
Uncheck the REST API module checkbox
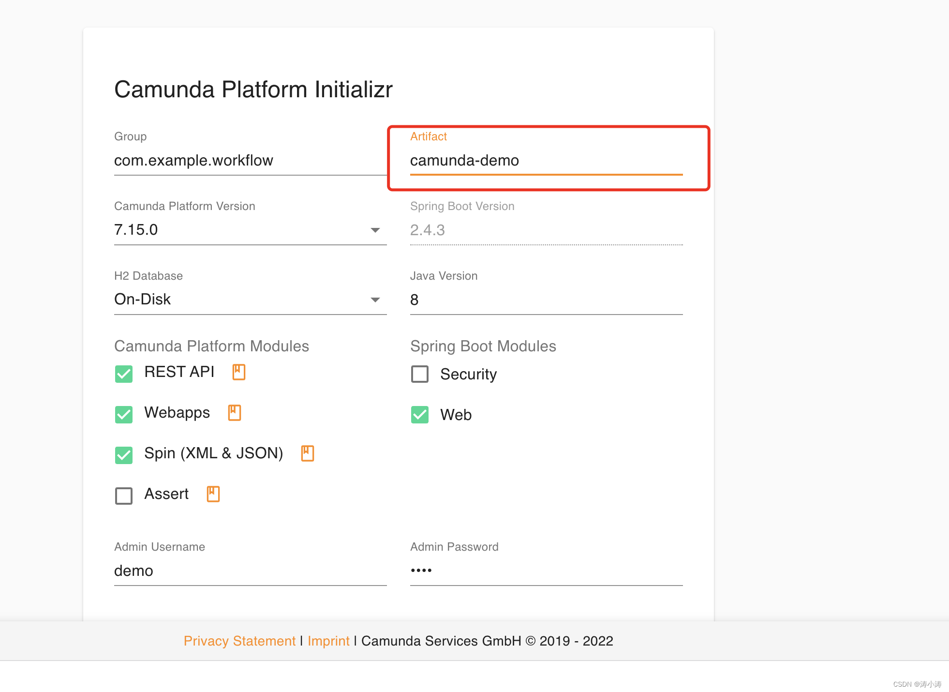pos(124,374)
